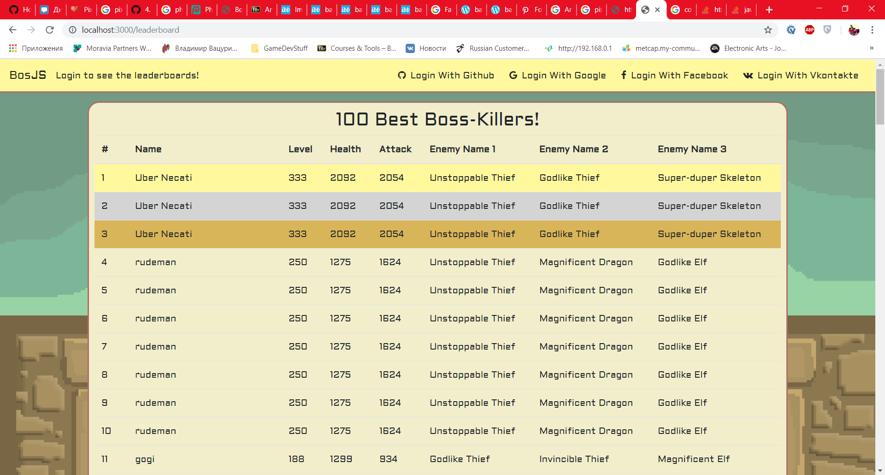
Task: Reload the leaderboard page
Action: tap(49, 30)
